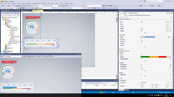Click the radial gauge in designer canvas
Screen dimensions: 174x97
pos(32,27)
